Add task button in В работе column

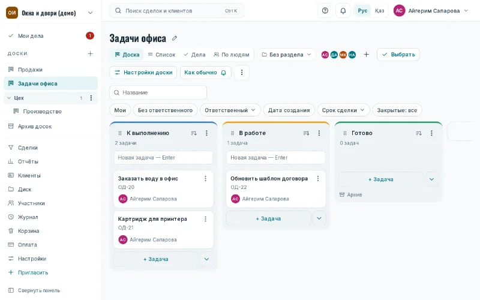pos(268,218)
